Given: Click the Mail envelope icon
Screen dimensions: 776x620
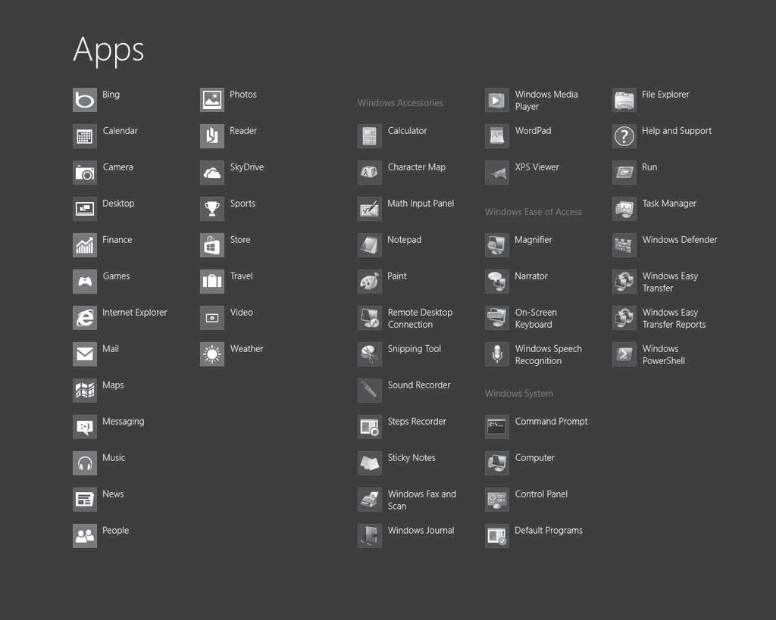Looking at the screenshot, I should (x=85, y=354).
